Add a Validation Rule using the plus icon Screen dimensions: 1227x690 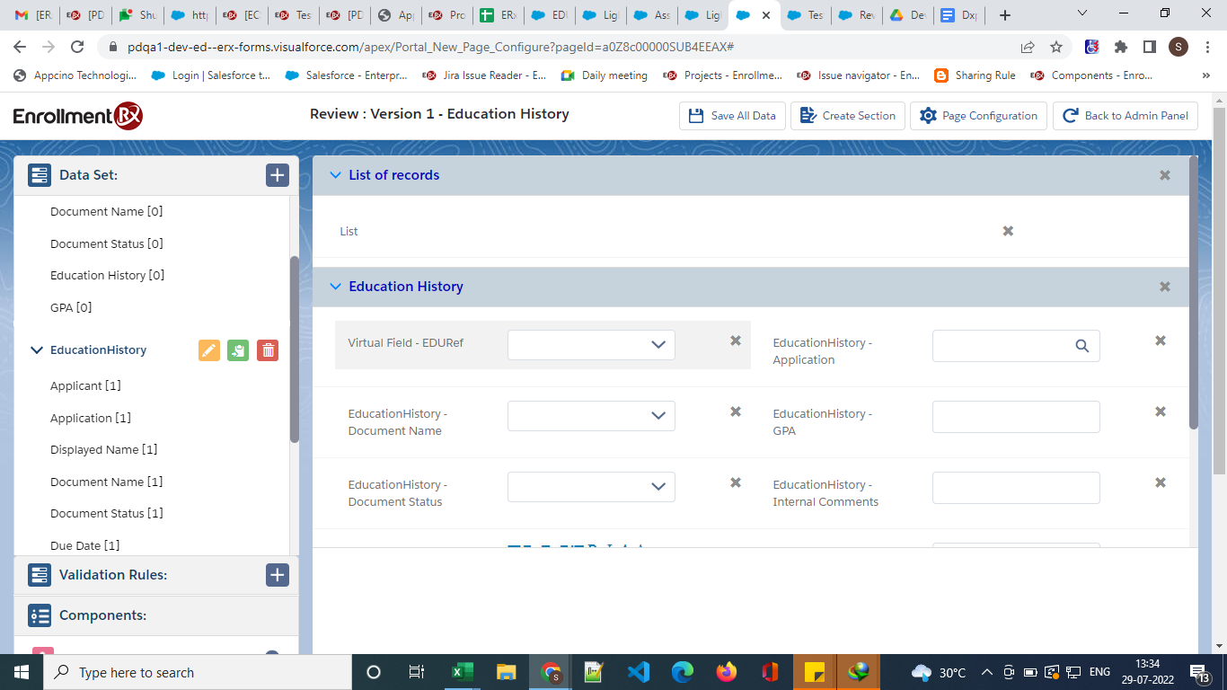[x=277, y=575]
